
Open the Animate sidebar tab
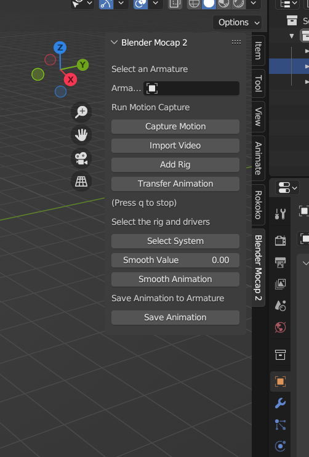coord(259,158)
